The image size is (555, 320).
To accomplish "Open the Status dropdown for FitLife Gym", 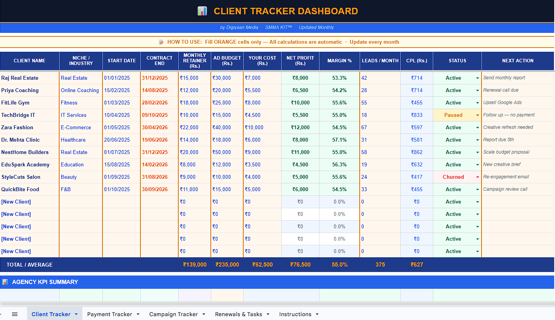I will coord(478,103).
